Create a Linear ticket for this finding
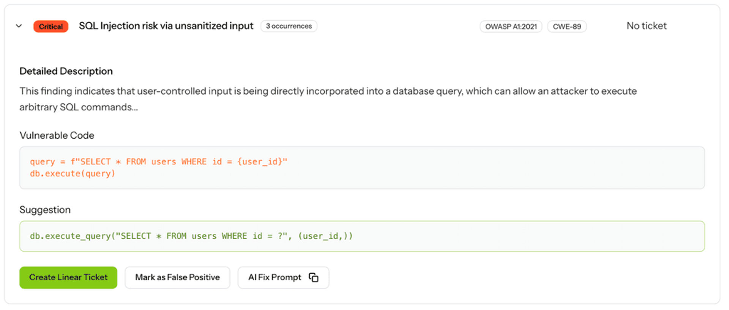This screenshot has width=729, height=310. click(68, 277)
